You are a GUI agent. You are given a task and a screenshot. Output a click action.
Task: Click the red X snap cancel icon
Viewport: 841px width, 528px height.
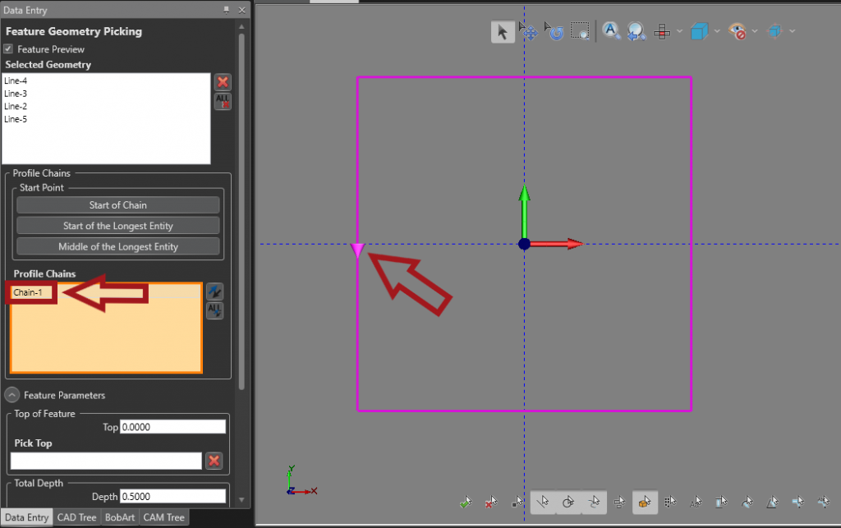(490, 502)
